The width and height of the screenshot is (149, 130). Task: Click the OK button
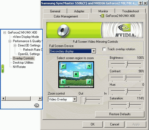pyautogui.click(x=93, y=124)
